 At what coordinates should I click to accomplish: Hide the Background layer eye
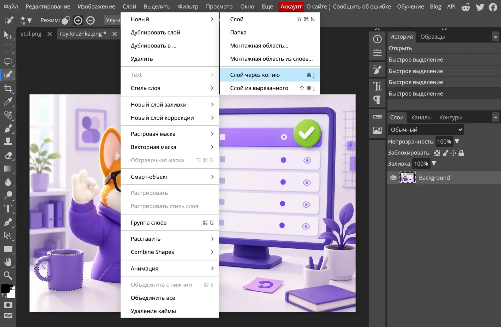(x=393, y=178)
